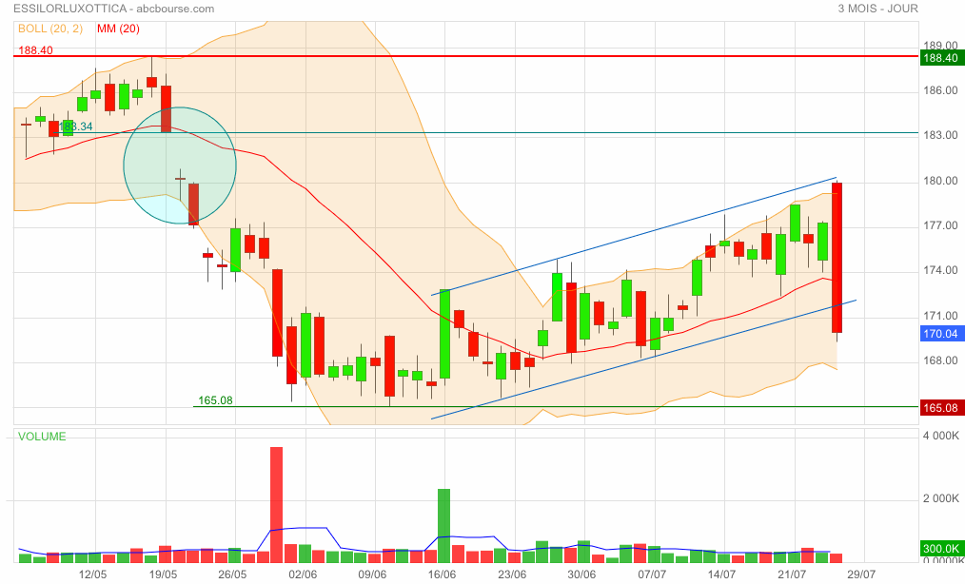Click the green 300.0K volume tag
965x584 pixels.
(941, 548)
